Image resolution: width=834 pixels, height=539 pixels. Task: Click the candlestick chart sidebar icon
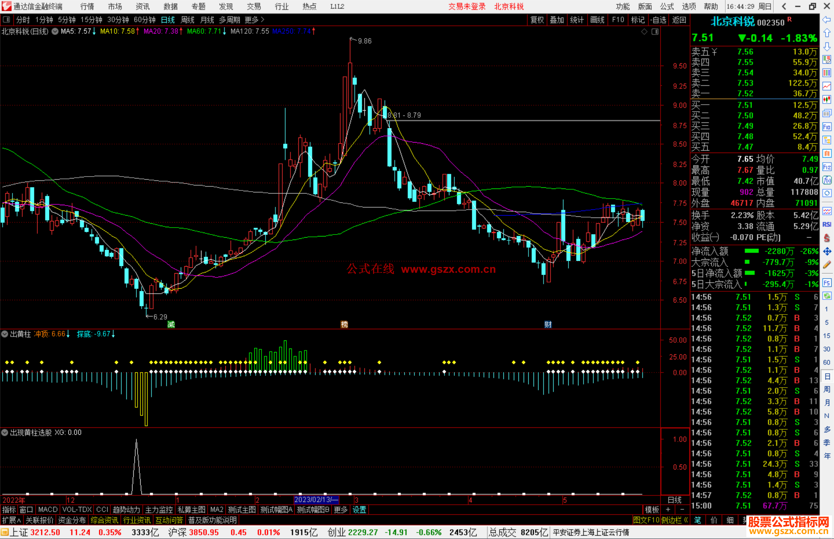[x=827, y=100]
